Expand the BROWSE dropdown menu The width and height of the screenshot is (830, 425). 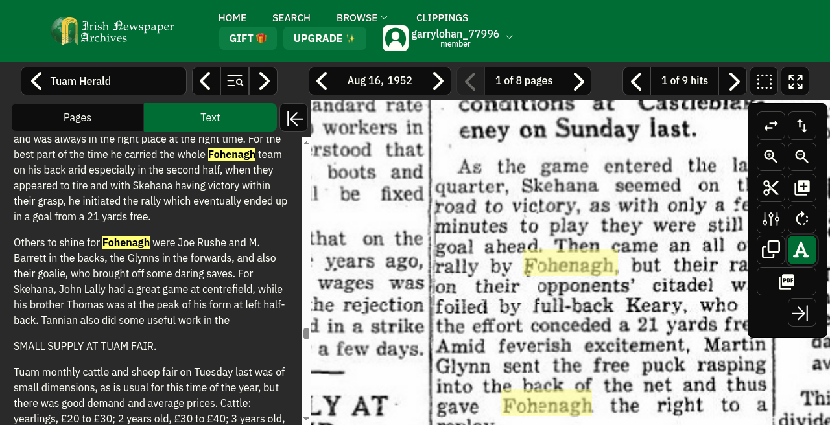[x=362, y=17]
